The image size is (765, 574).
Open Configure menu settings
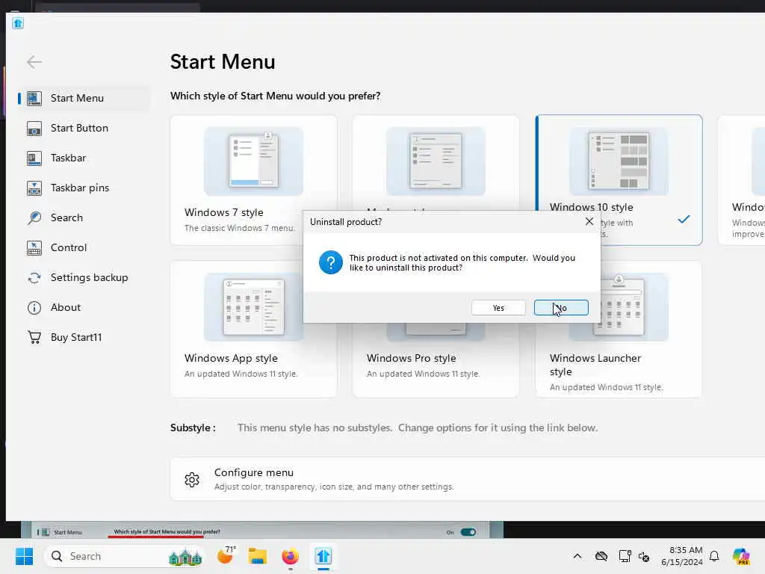click(468, 479)
